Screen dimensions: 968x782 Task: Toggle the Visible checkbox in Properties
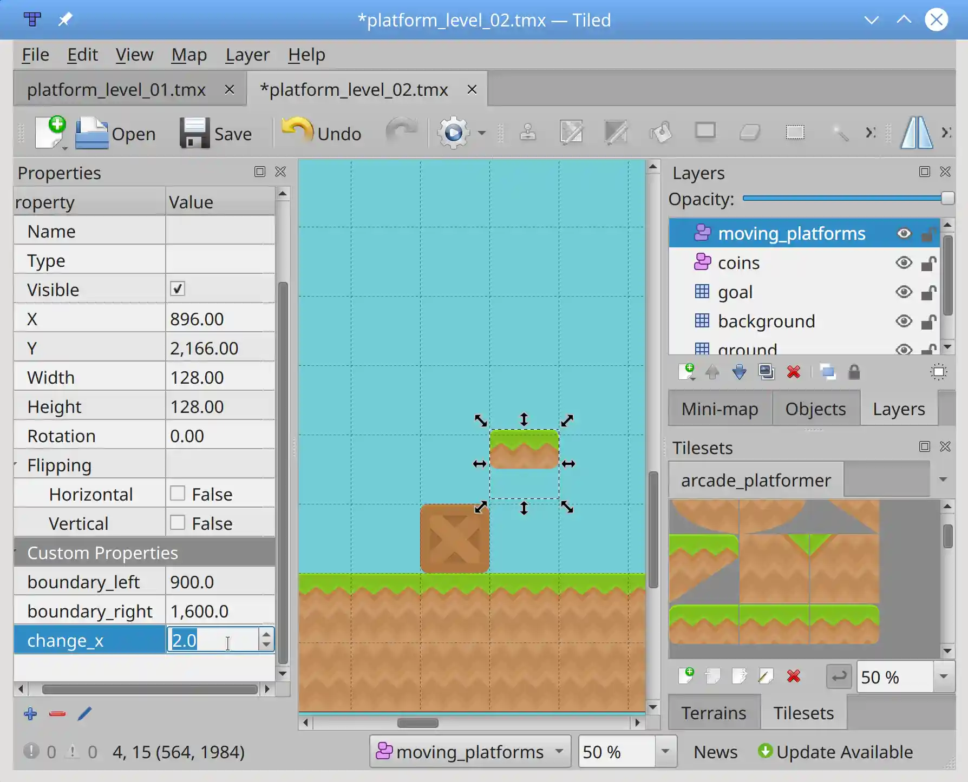[178, 289]
